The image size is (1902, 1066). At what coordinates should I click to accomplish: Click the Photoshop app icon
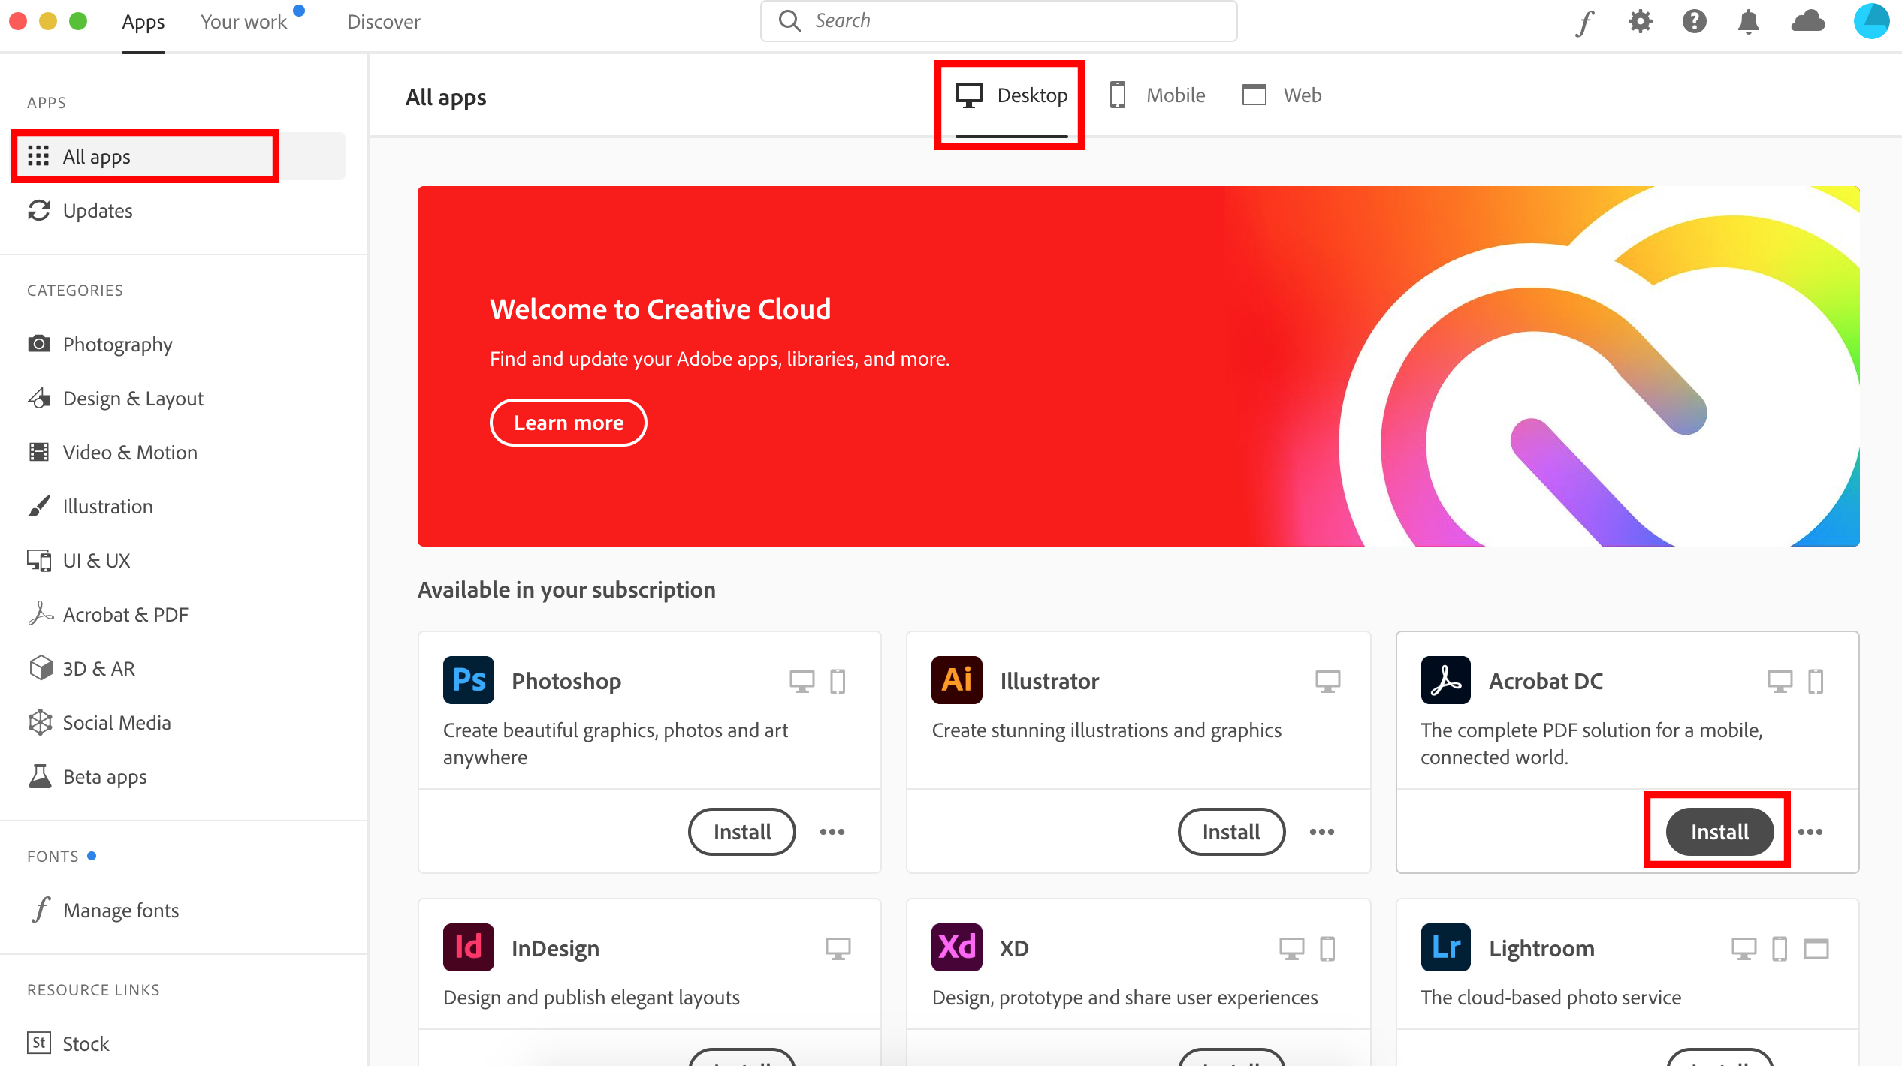point(468,680)
